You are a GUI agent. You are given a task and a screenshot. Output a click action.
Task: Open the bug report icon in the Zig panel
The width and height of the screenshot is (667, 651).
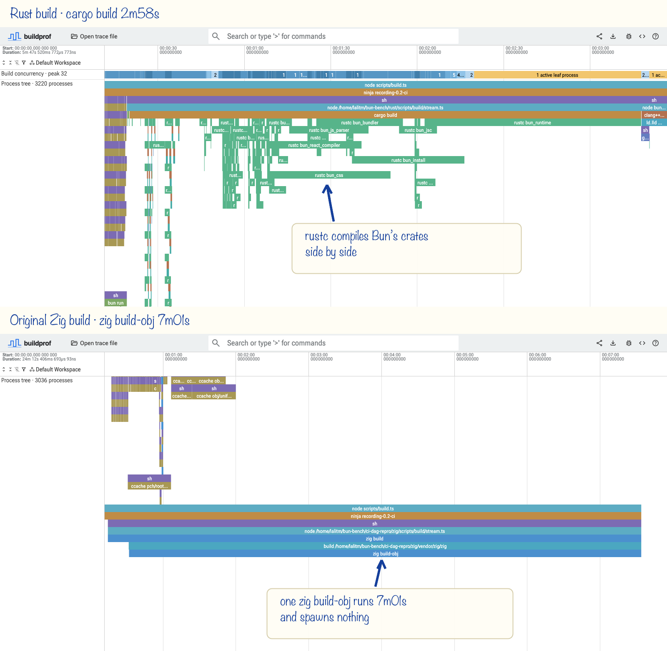(x=629, y=343)
